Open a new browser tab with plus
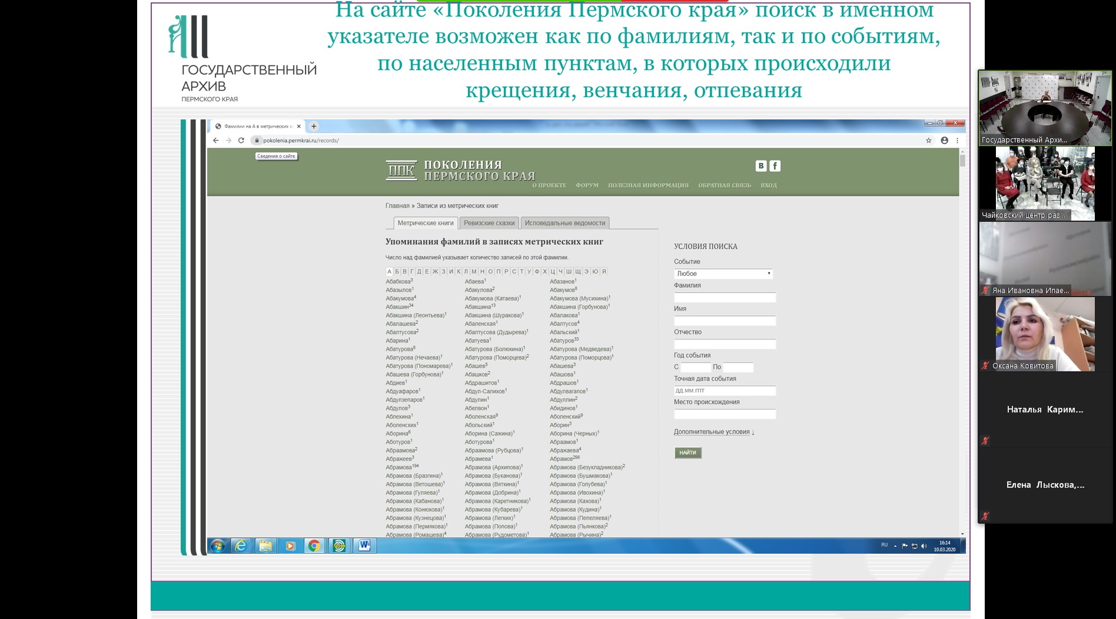 (x=314, y=127)
